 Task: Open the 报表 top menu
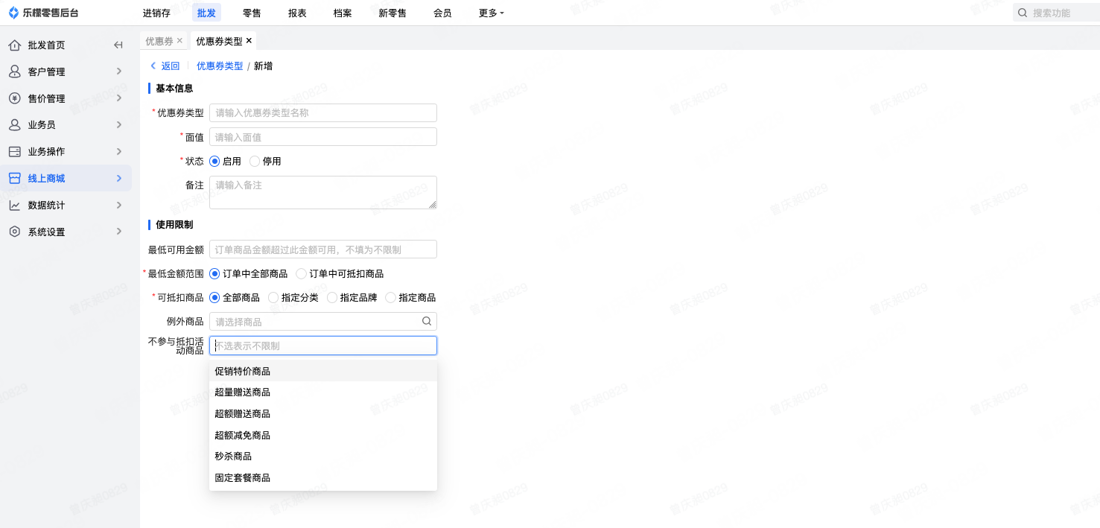point(297,13)
